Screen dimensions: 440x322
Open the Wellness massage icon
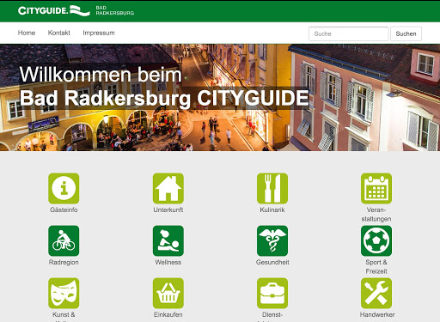(x=168, y=240)
